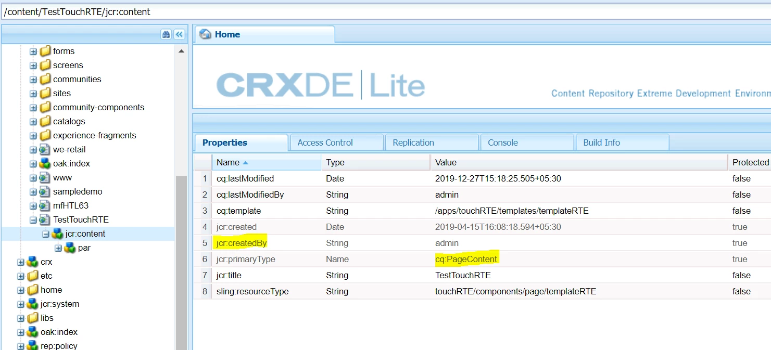The height and width of the screenshot is (350, 771).
Task: Click the repository path address field
Action: (x=385, y=11)
